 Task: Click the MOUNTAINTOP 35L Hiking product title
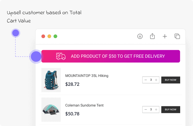tap(87, 76)
